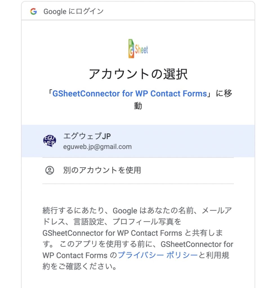Click "GSheetConnector for WP Contact Forms と共有" paragraph text
Image resolution: width=271 pixels, height=288 pixels.
tap(132, 233)
